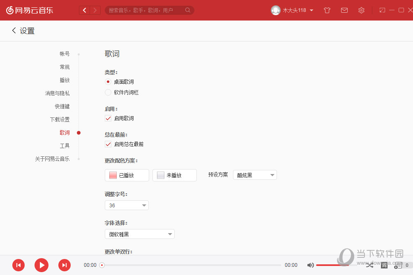Screen dimensions: 413x275
Task: Mute the volume speaker icon
Action: tap(310, 265)
